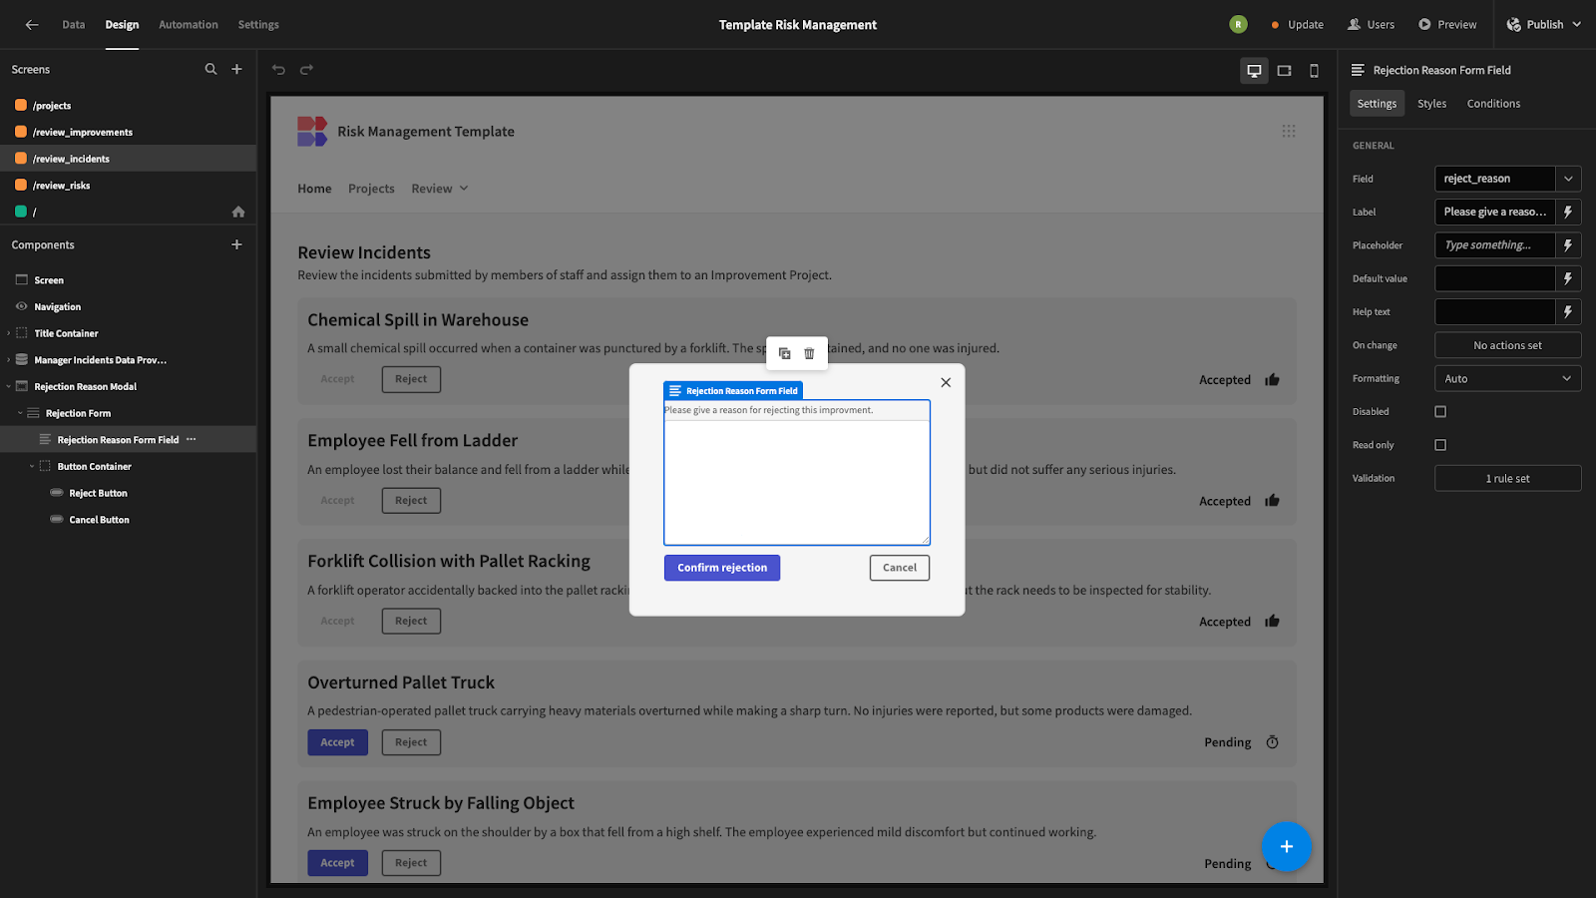Select Cancel Button component
Viewport: 1596px width, 898px height.
[x=128, y=520]
